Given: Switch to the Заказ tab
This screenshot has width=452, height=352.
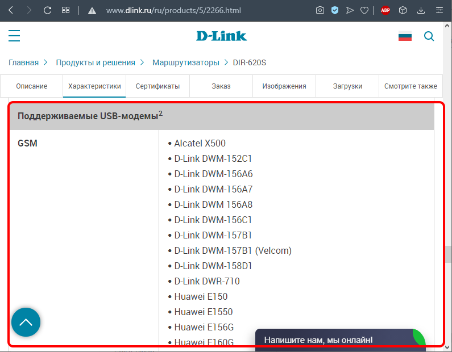Looking at the screenshot, I should coord(221,86).
